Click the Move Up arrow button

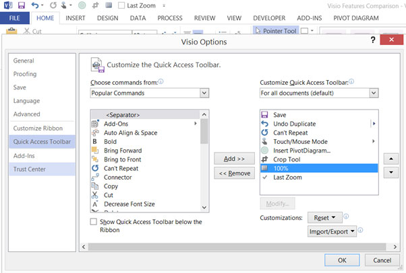click(391, 159)
